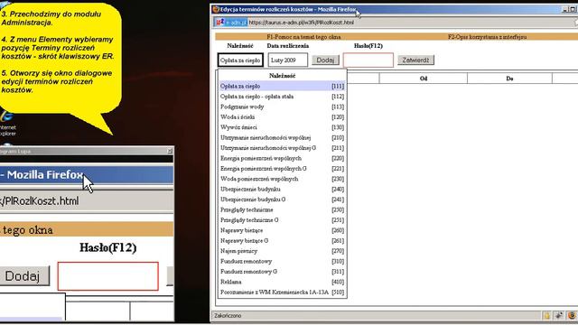Click the F1-Pomoc na temat tego okna text

click(x=303, y=37)
